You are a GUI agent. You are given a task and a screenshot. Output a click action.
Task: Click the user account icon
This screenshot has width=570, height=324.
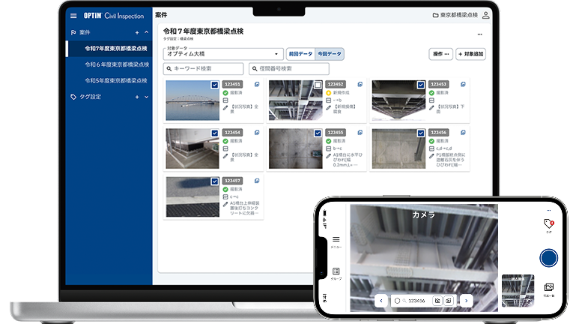(485, 15)
